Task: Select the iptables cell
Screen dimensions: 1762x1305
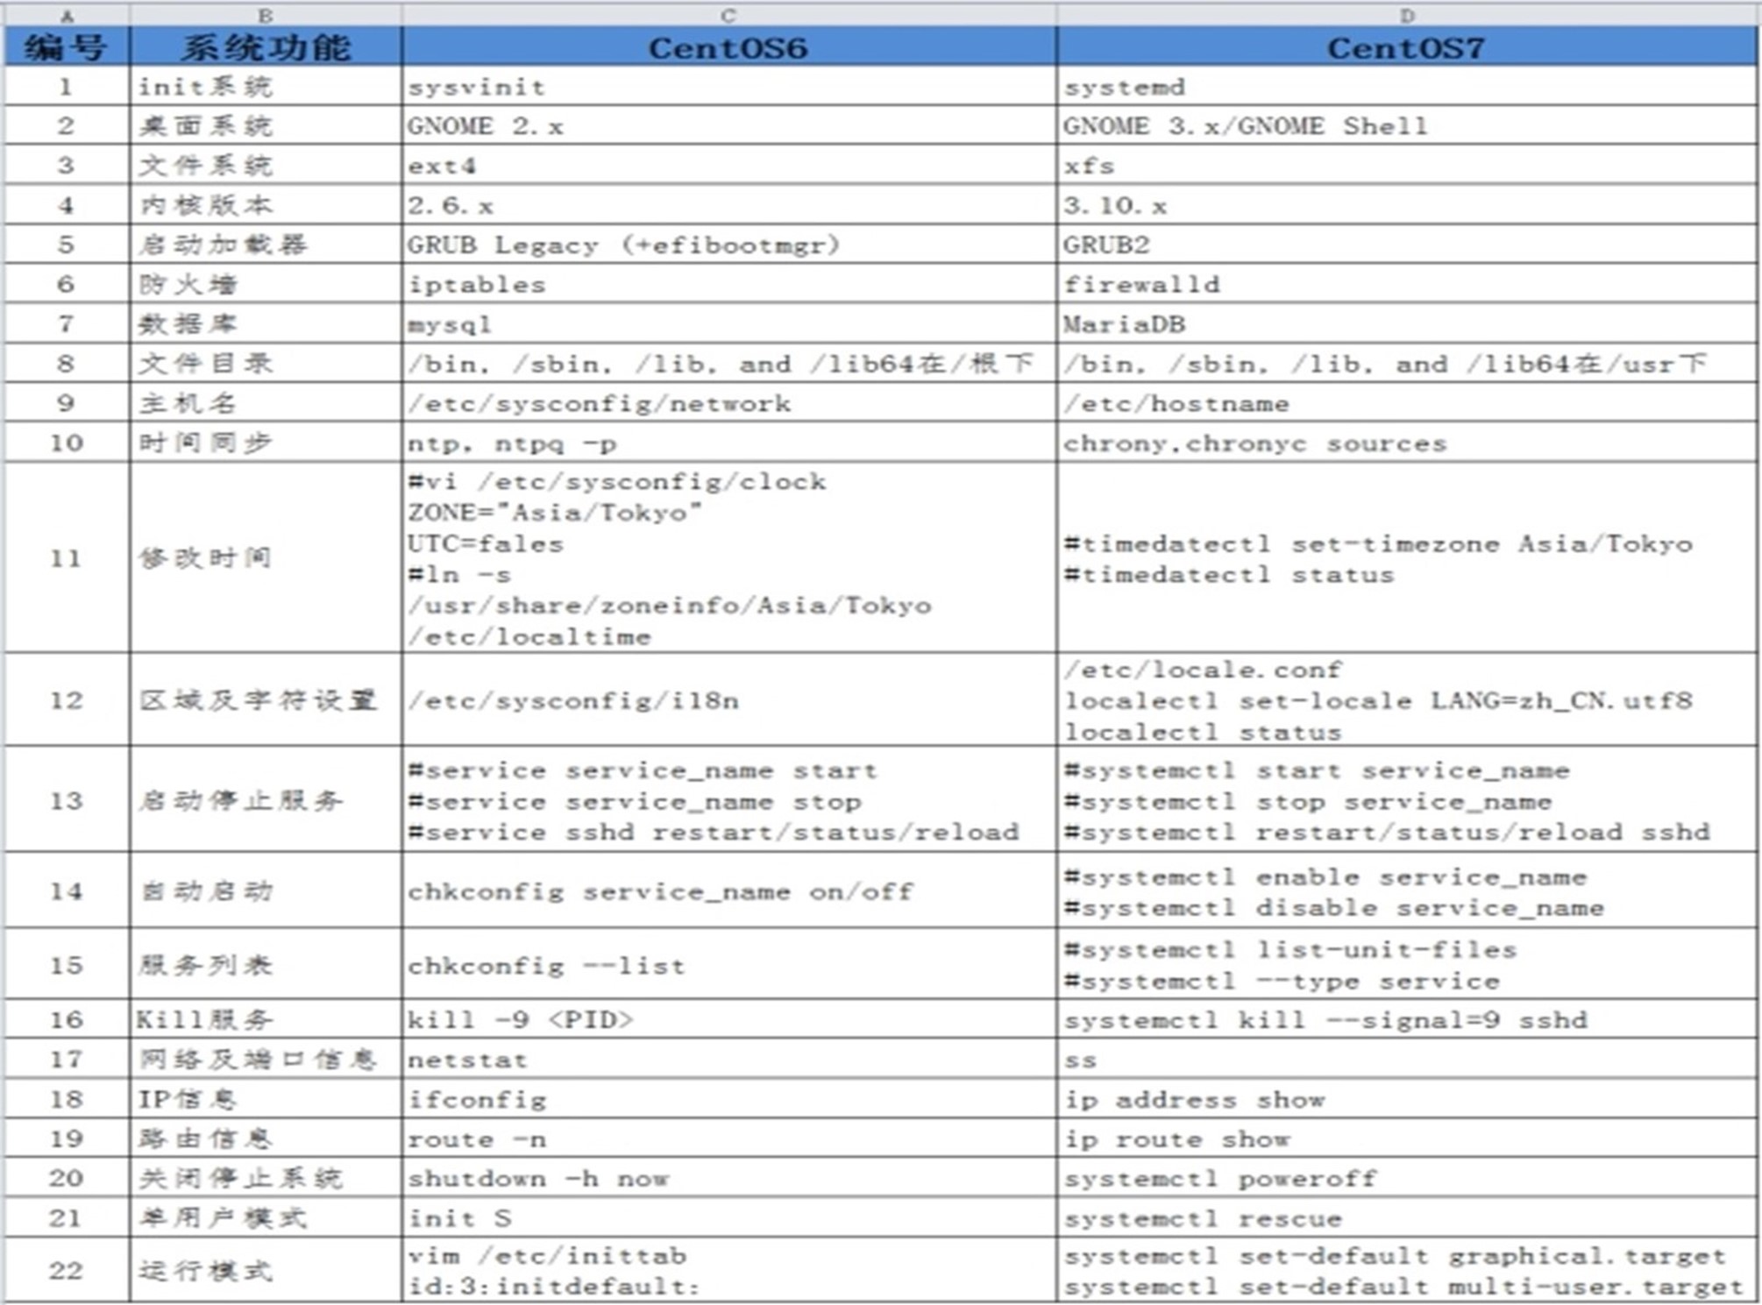Action: tap(728, 284)
